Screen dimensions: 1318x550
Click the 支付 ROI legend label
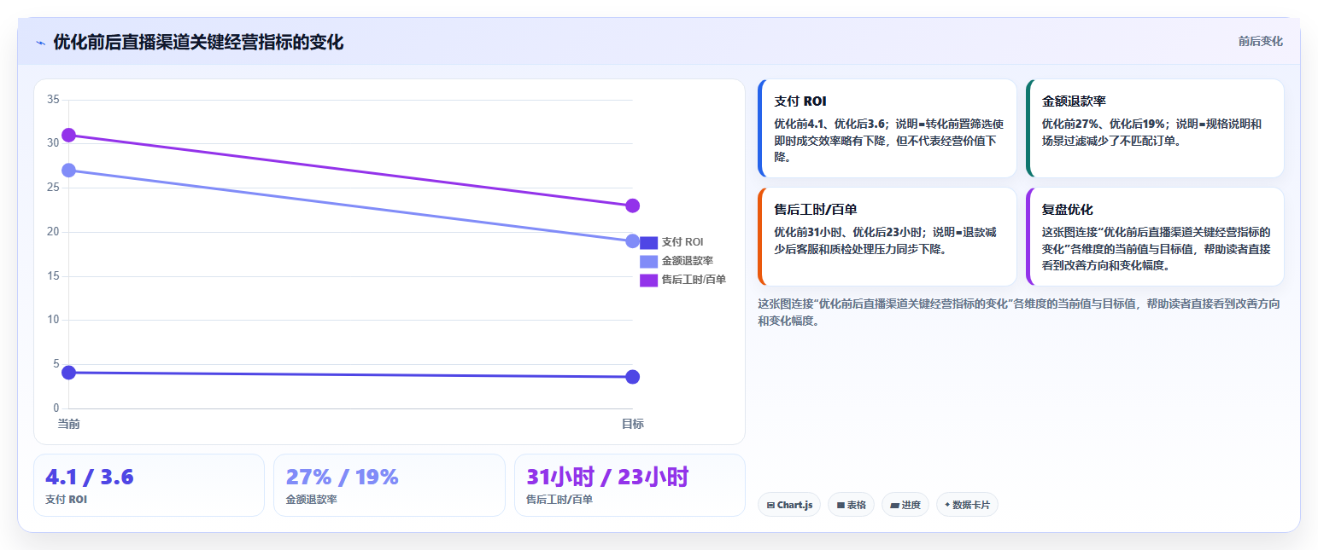[682, 242]
